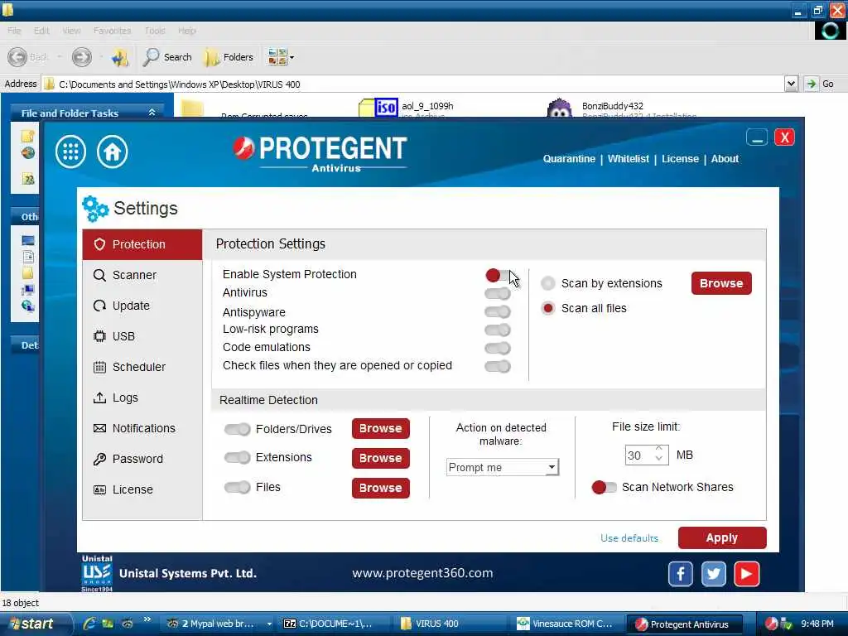Click the Update refresh icon
Viewport: 848px width, 636px height.
click(99, 306)
